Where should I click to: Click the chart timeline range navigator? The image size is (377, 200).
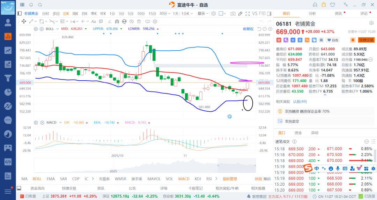145,165
